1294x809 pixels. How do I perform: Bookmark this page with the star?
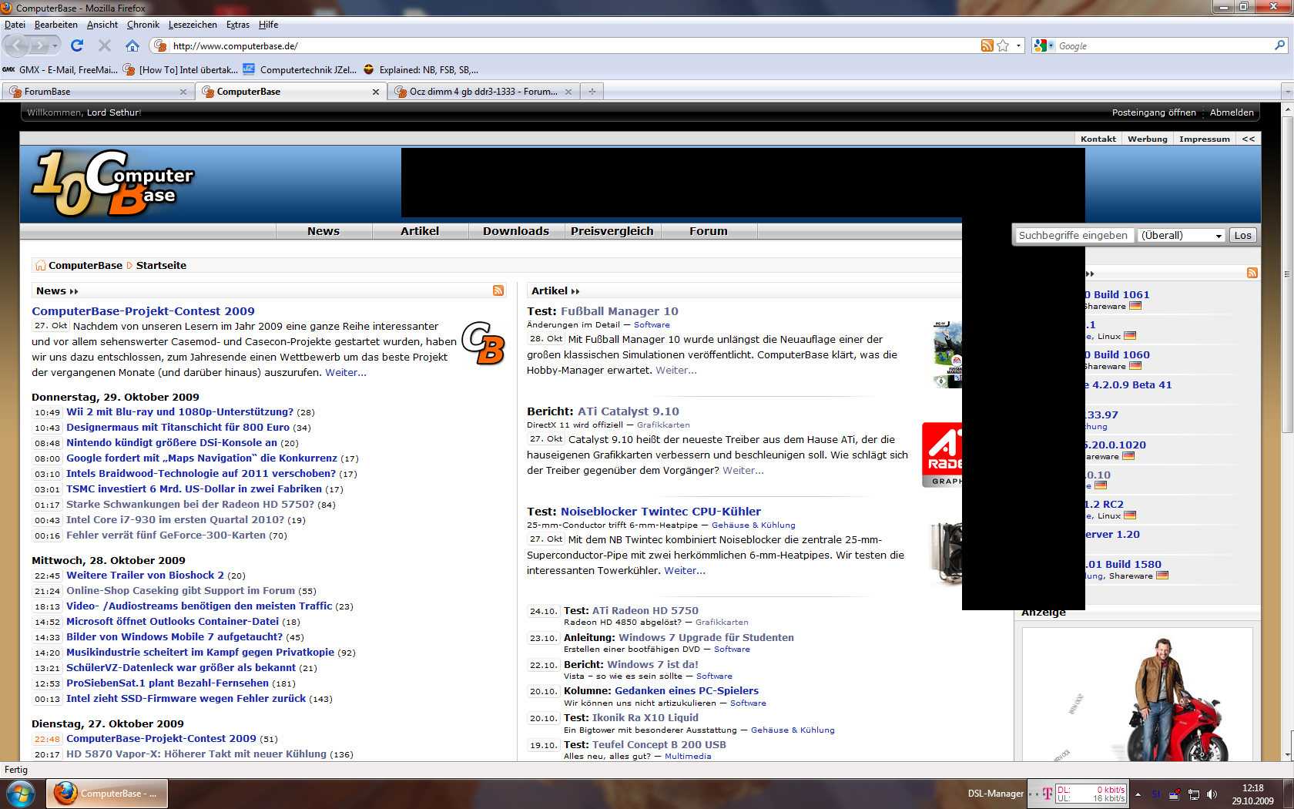[x=1003, y=46]
